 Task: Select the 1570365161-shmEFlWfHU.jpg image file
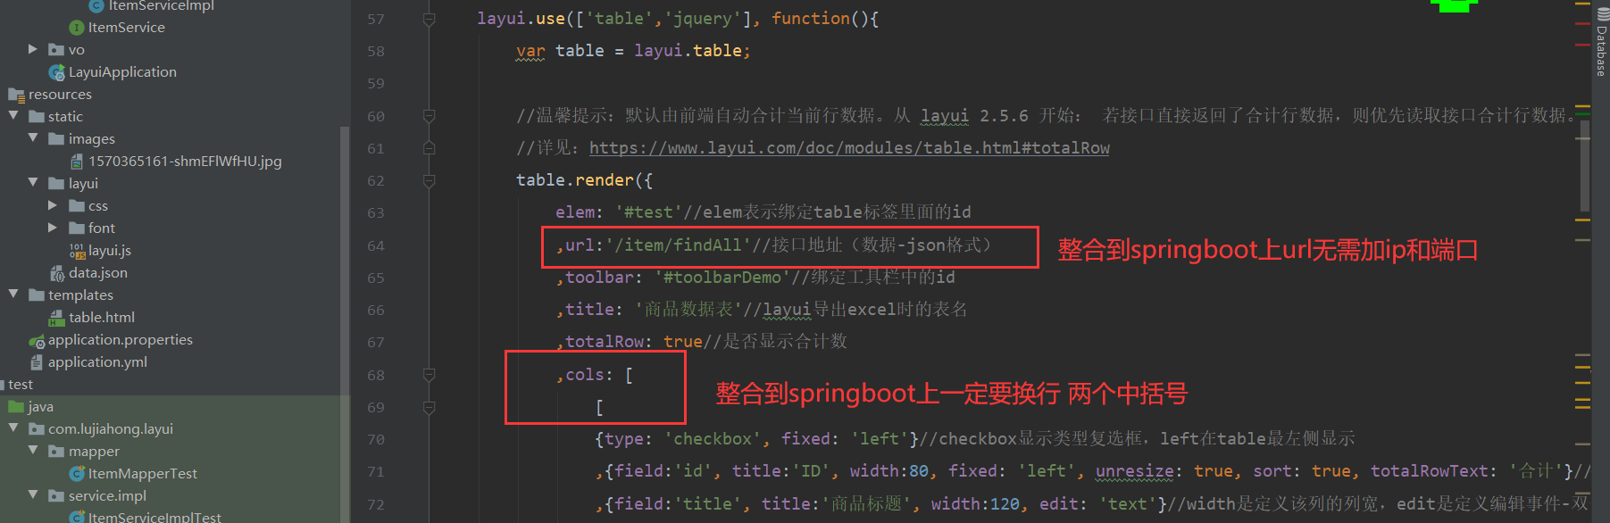pos(184,162)
